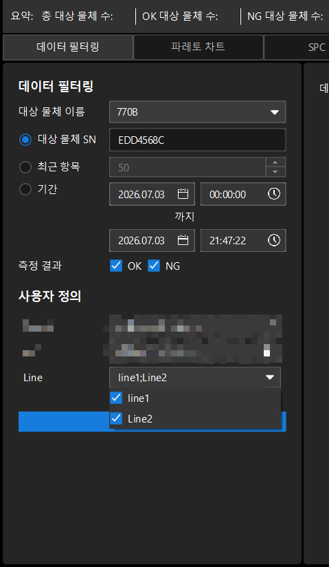Viewport: 329px width, 567px height.
Task: Uncheck Line2 in the Line dropdown list
Action: click(x=116, y=419)
